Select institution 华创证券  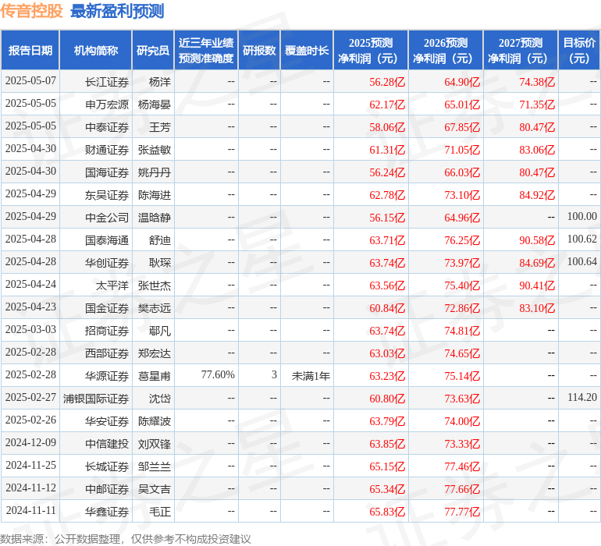click(x=107, y=263)
